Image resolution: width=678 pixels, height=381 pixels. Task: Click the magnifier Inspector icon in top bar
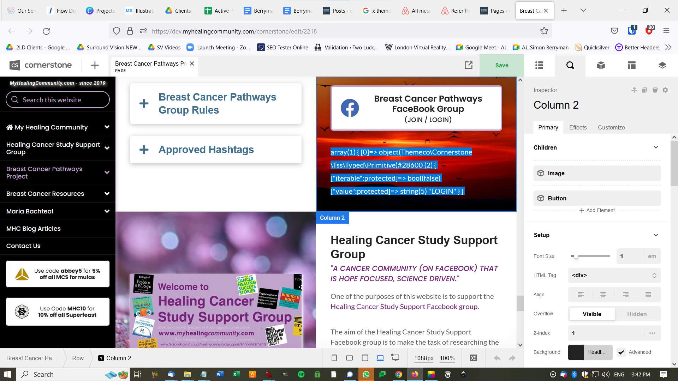tap(570, 65)
